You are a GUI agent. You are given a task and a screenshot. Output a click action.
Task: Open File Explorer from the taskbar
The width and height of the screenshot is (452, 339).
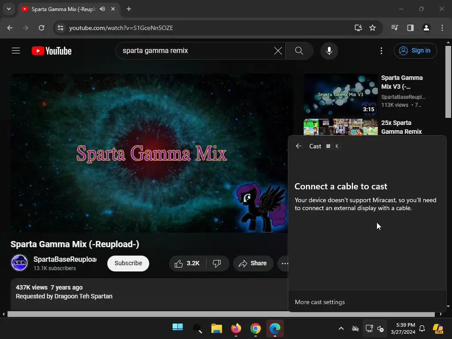click(216, 328)
